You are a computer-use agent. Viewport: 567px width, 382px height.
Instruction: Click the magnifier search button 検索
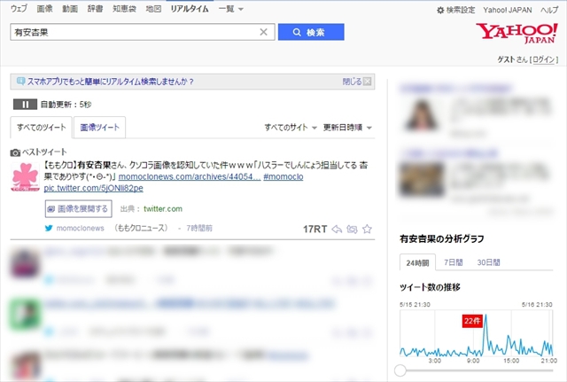coord(311,32)
